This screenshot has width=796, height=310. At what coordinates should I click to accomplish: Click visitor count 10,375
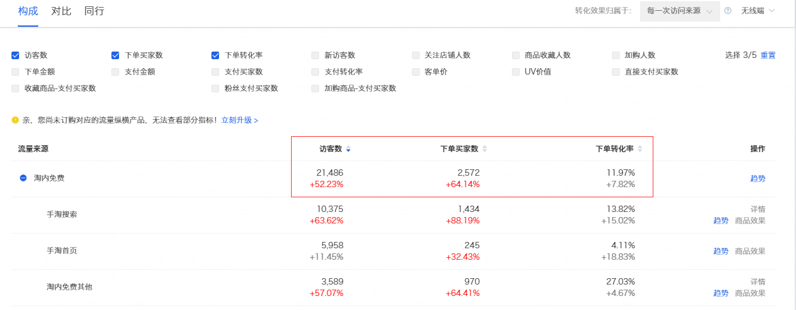click(x=330, y=209)
